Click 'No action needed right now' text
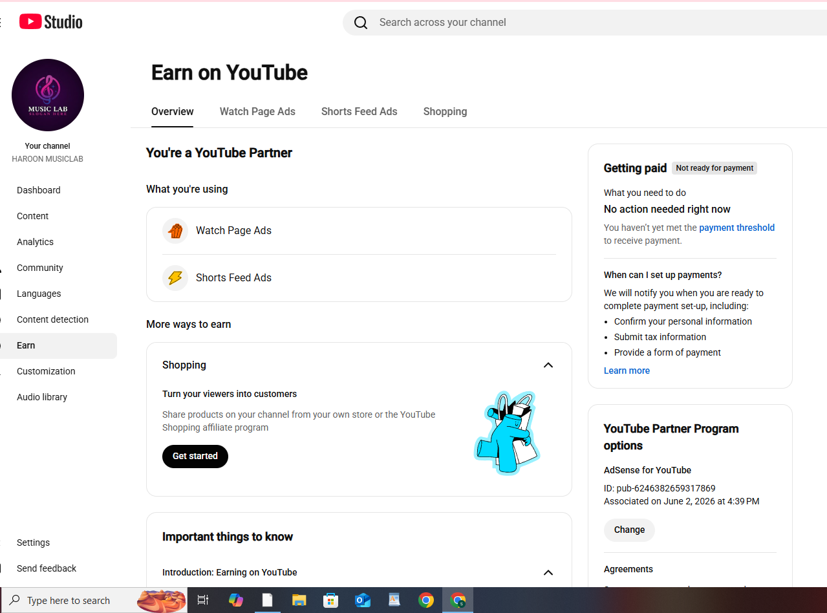Image resolution: width=827 pixels, height=613 pixels. [x=667, y=210]
